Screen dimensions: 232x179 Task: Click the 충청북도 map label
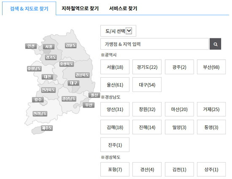click(x=67, y=64)
